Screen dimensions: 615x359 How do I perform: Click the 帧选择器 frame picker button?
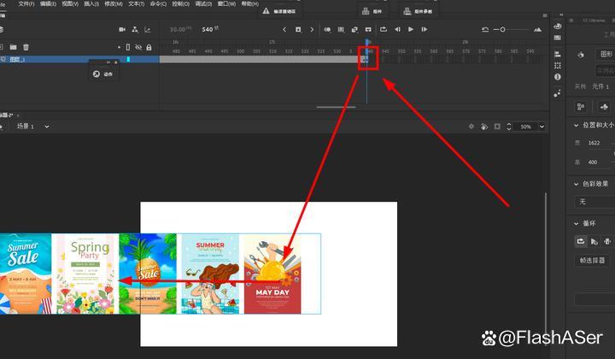click(592, 260)
